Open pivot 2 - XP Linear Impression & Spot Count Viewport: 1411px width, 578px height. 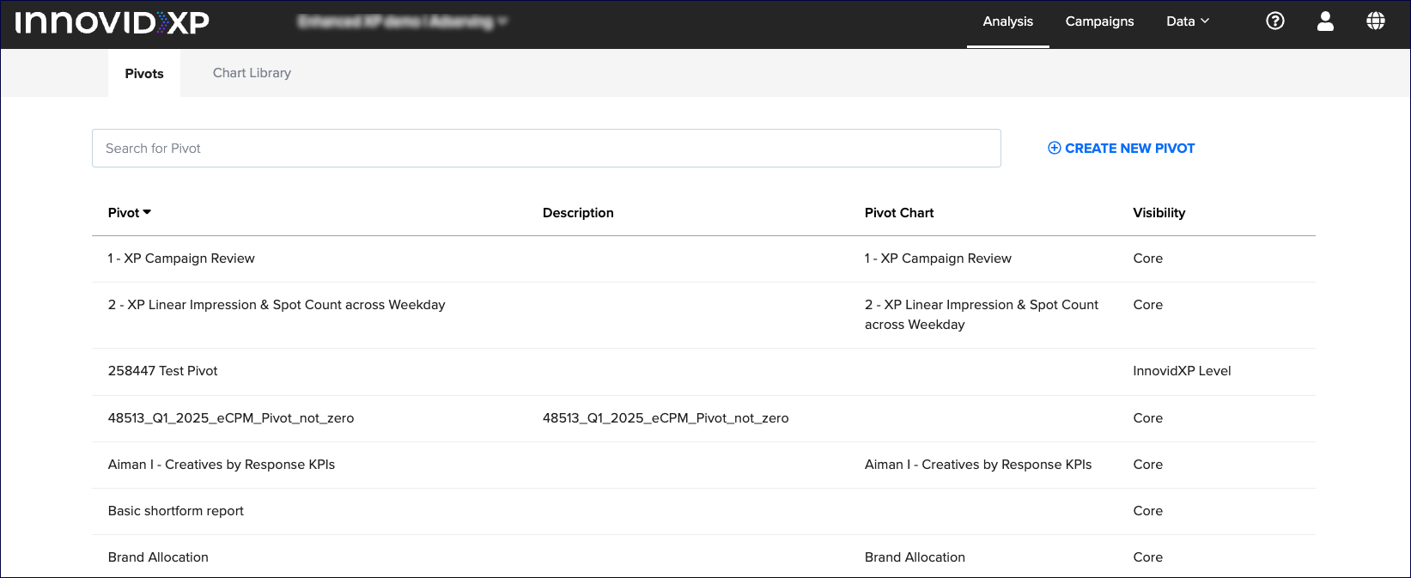[277, 305]
